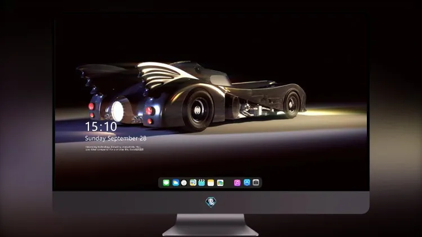Viewport: 422px width, 237px height.
Task: Launch the yellow Notes app
Action: (211, 183)
